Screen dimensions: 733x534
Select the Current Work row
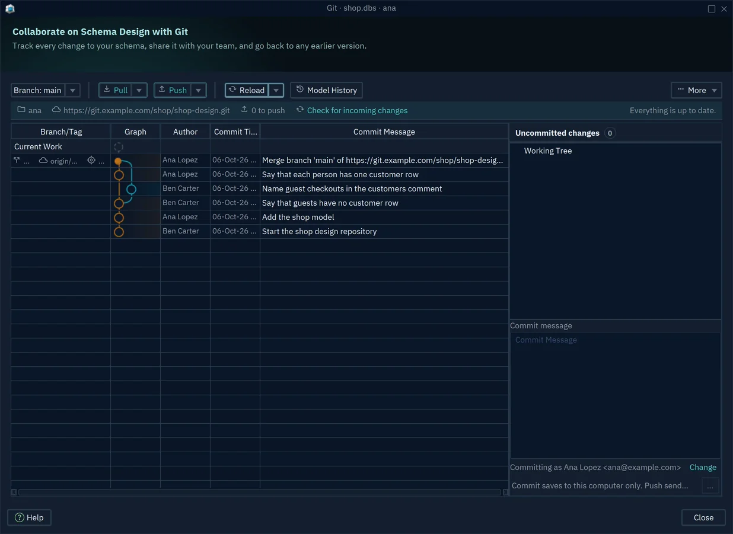point(260,146)
